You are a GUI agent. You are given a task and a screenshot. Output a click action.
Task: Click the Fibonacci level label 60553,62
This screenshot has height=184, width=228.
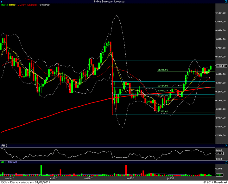coord(162,111)
